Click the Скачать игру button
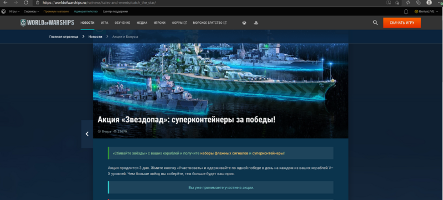Screen dimensions: 443x200 point(402,23)
